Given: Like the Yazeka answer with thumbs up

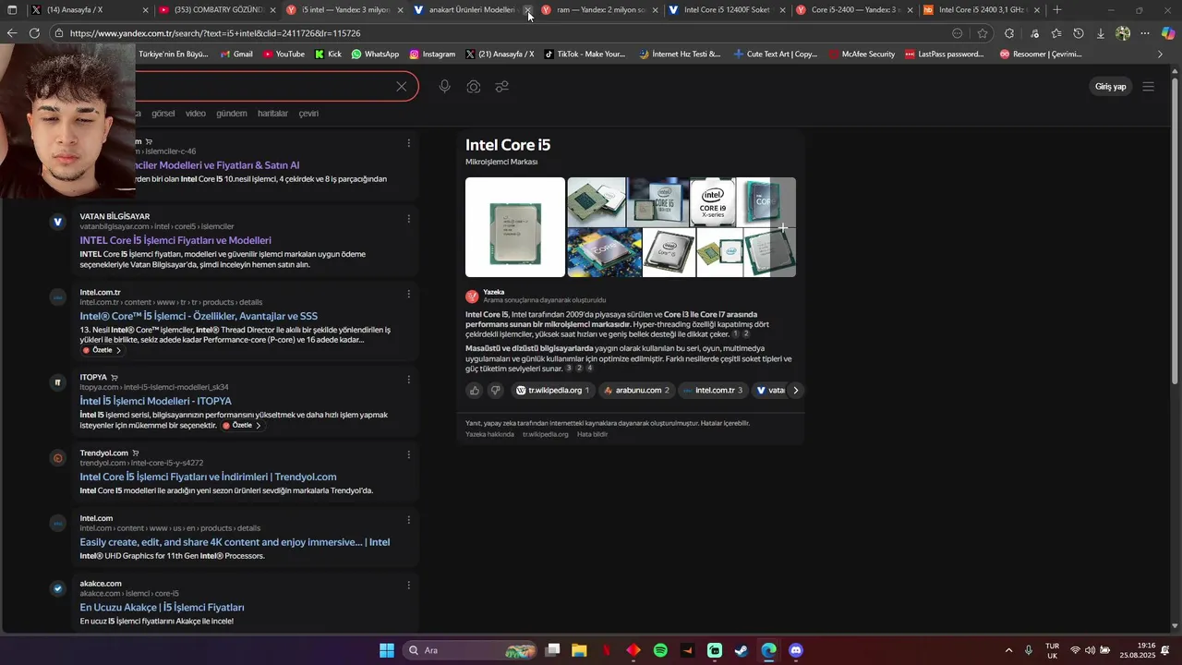Looking at the screenshot, I should click(x=475, y=391).
